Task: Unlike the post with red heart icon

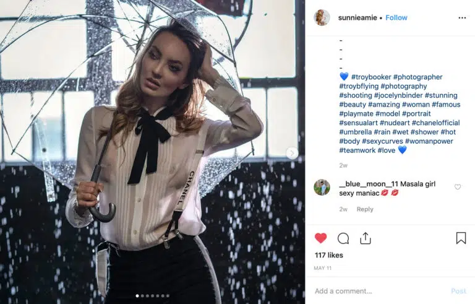Action: tap(320, 238)
